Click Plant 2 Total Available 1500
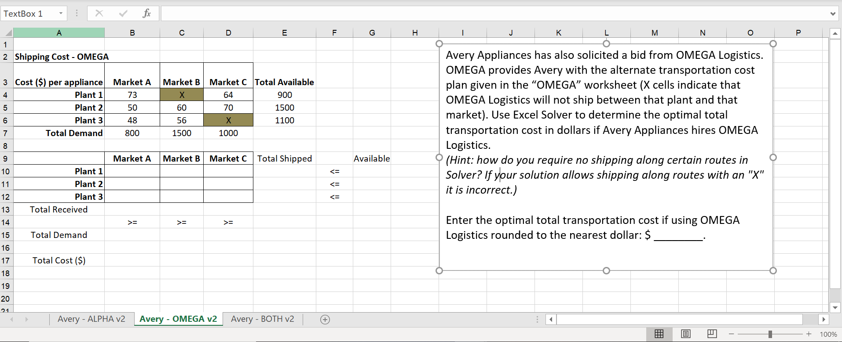Screen dimensions: 842x342 pyautogui.click(x=285, y=108)
